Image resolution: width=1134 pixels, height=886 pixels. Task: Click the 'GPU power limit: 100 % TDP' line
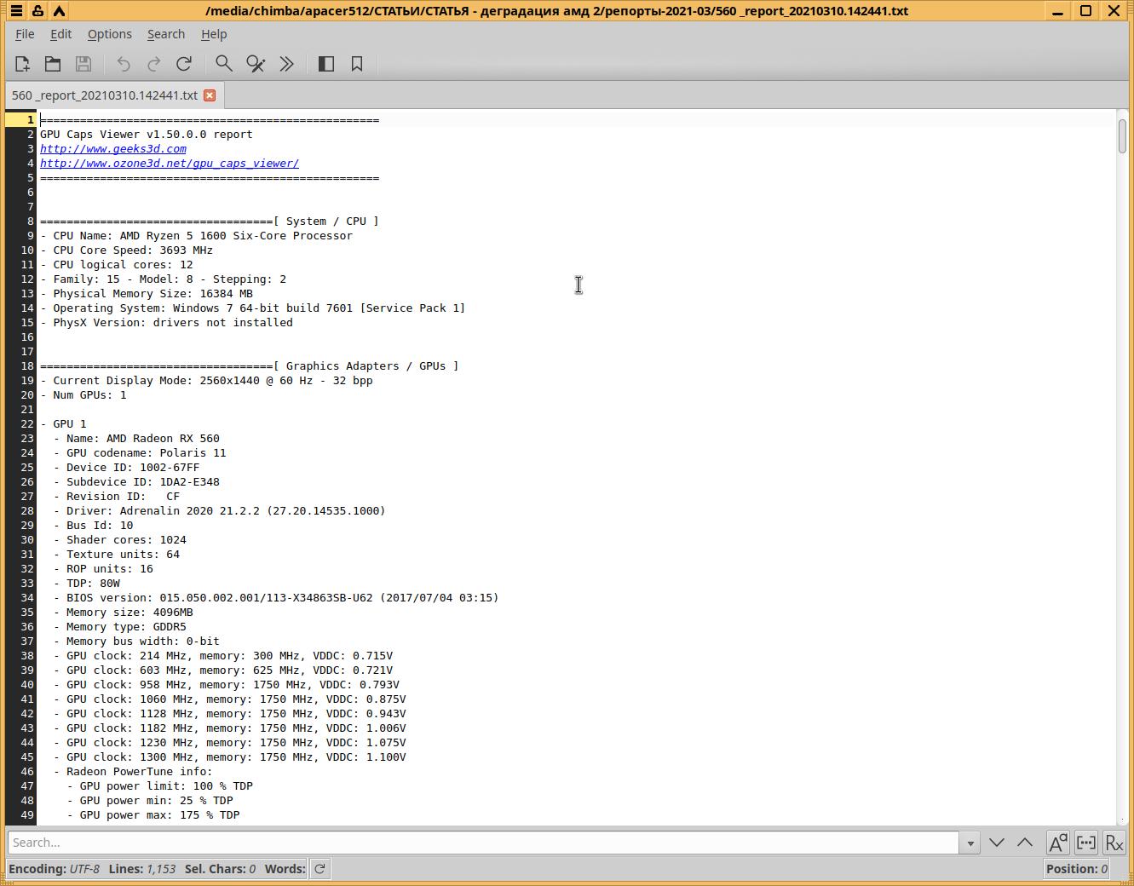160,786
